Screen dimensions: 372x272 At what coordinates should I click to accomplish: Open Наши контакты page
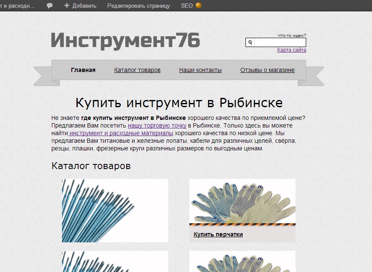click(200, 70)
